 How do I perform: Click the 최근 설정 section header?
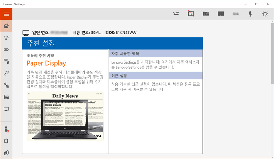155,76
